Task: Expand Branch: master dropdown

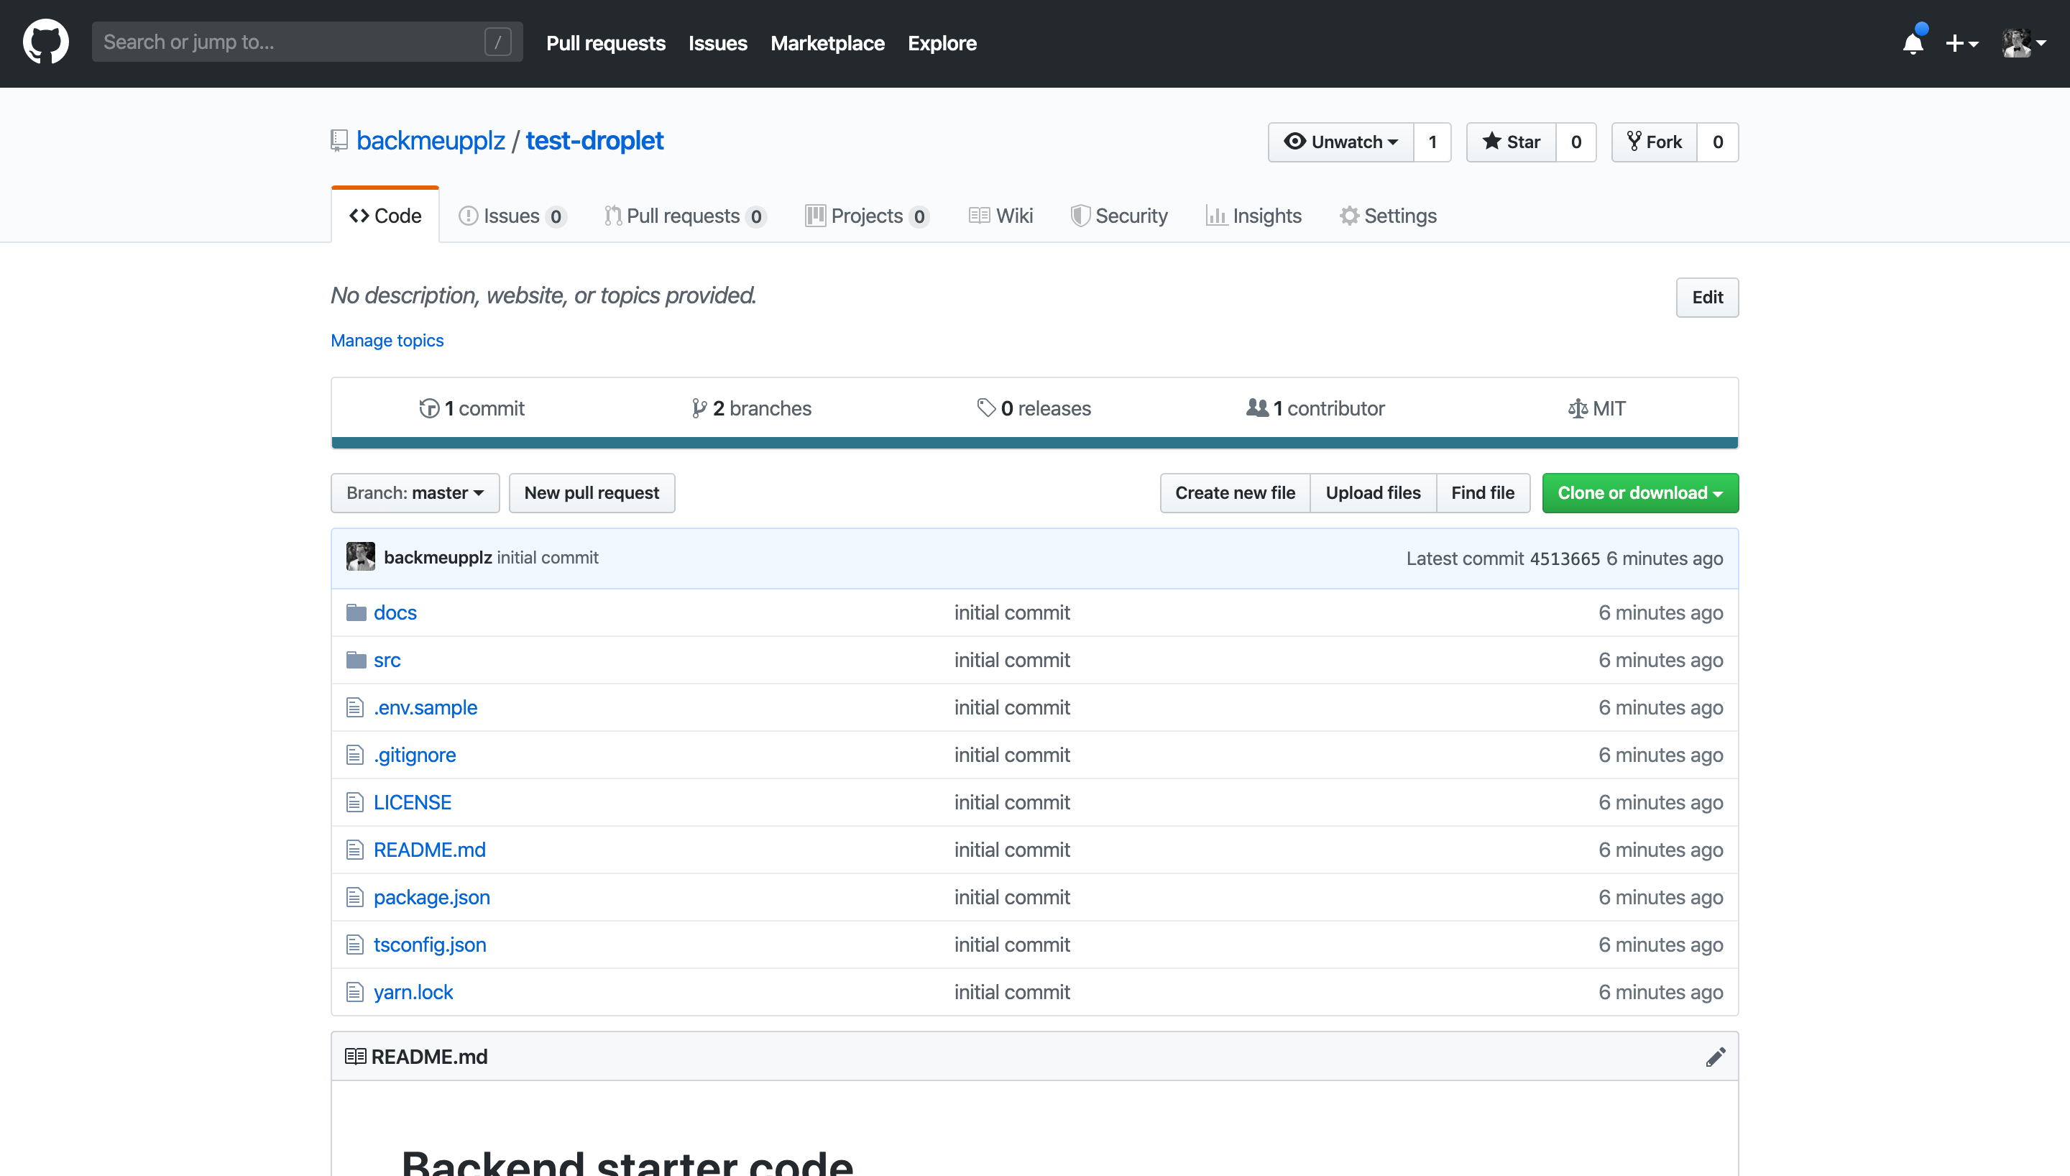Action: click(x=415, y=492)
